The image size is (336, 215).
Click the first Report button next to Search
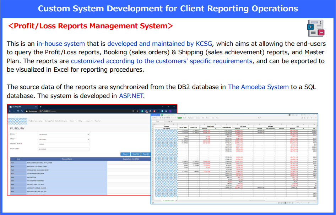(x=135, y=154)
